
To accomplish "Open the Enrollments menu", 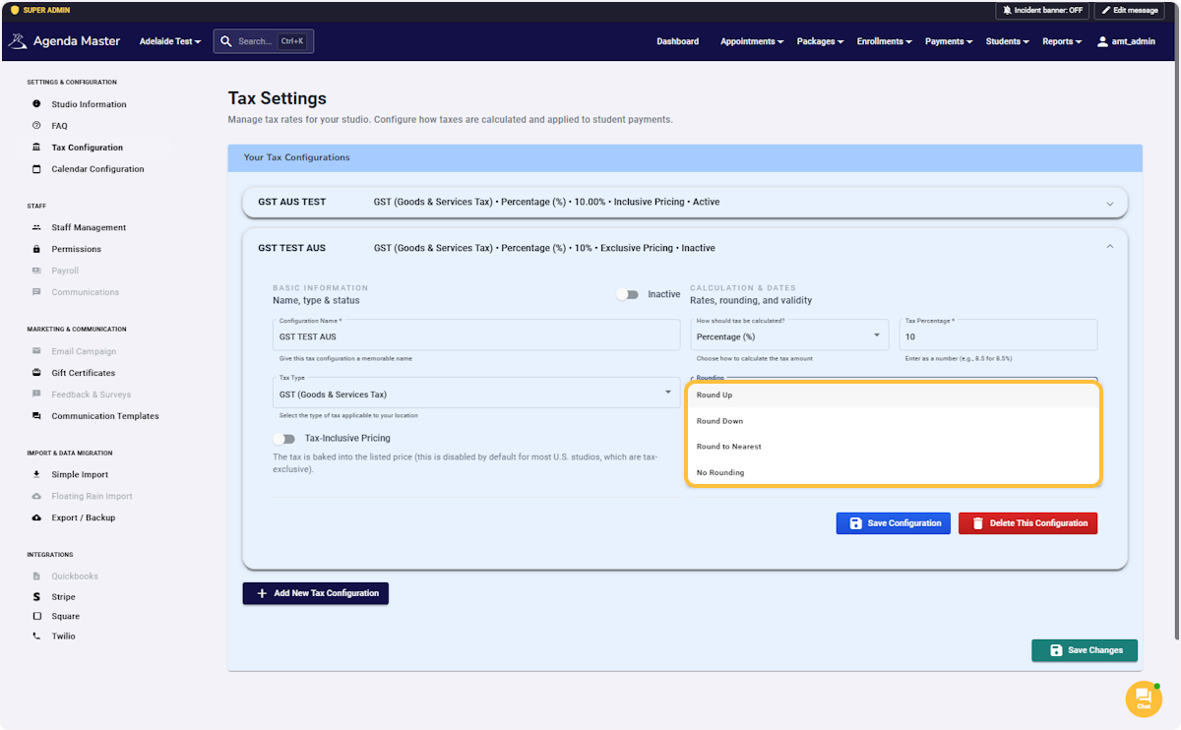I will (884, 41).
